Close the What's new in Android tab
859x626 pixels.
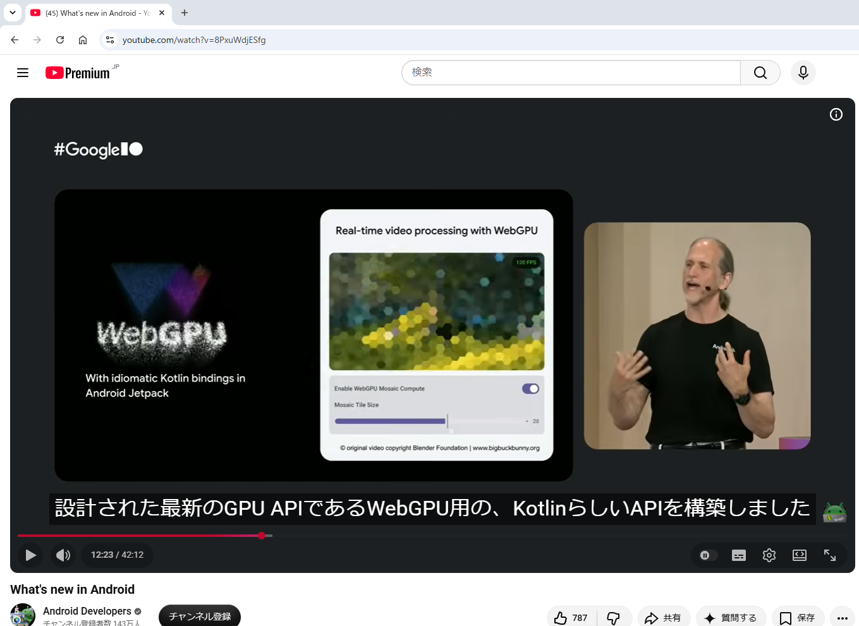[162, 13]
